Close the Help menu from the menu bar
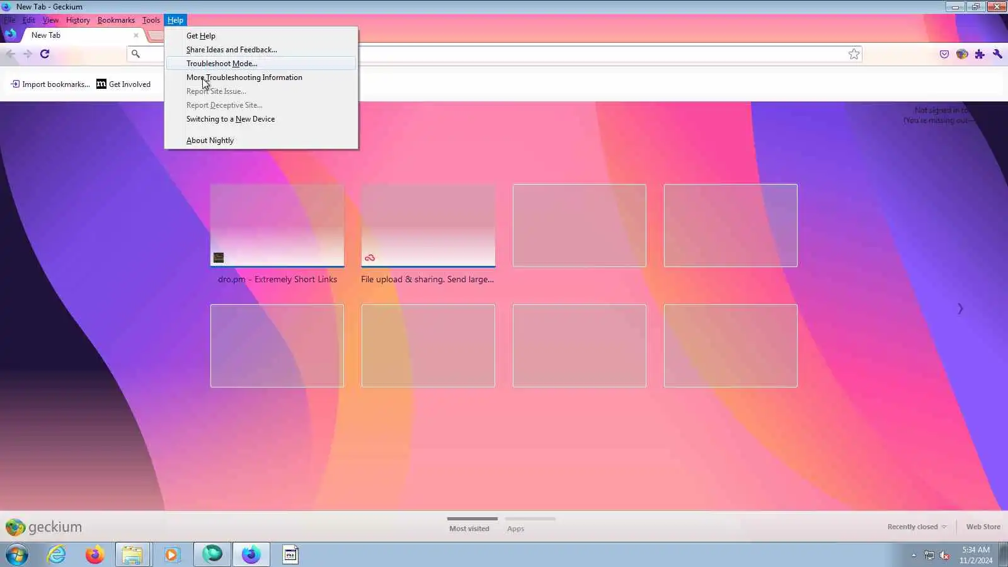This screenshot has height=567, width=1008. coord(175,20)
